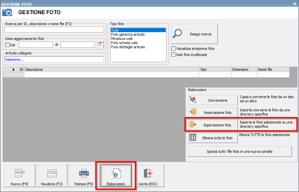This screenshot has height=192, width=299.
Task: Click the camera icon beside the Gestione Foto title
Action: click(7, 12)
